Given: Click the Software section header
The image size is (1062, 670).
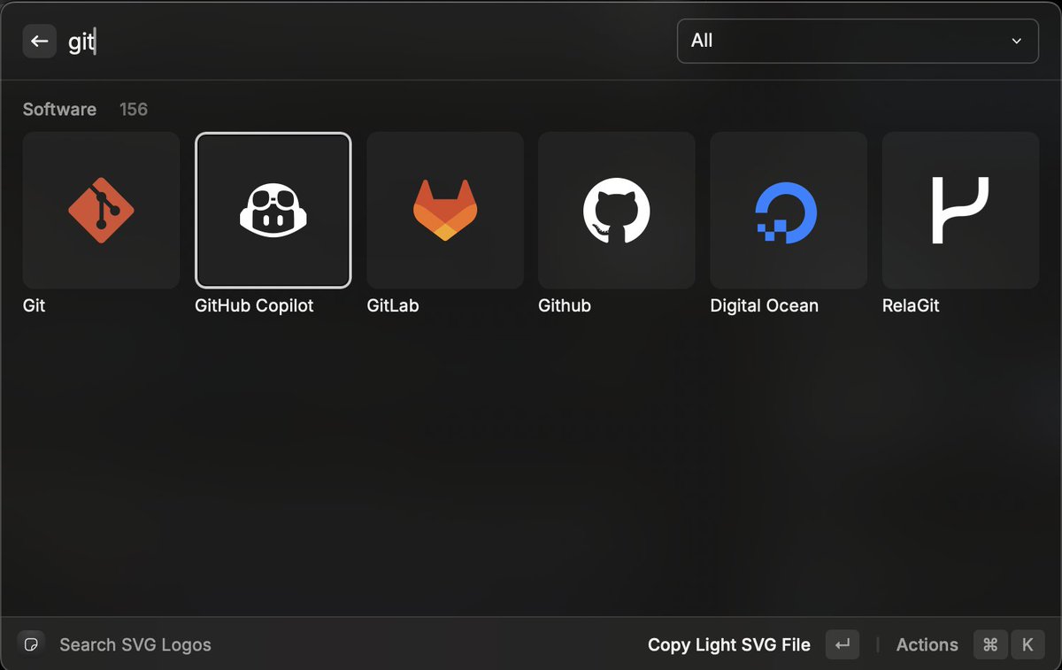Looking at the screenshot, I should coord(59,110).
